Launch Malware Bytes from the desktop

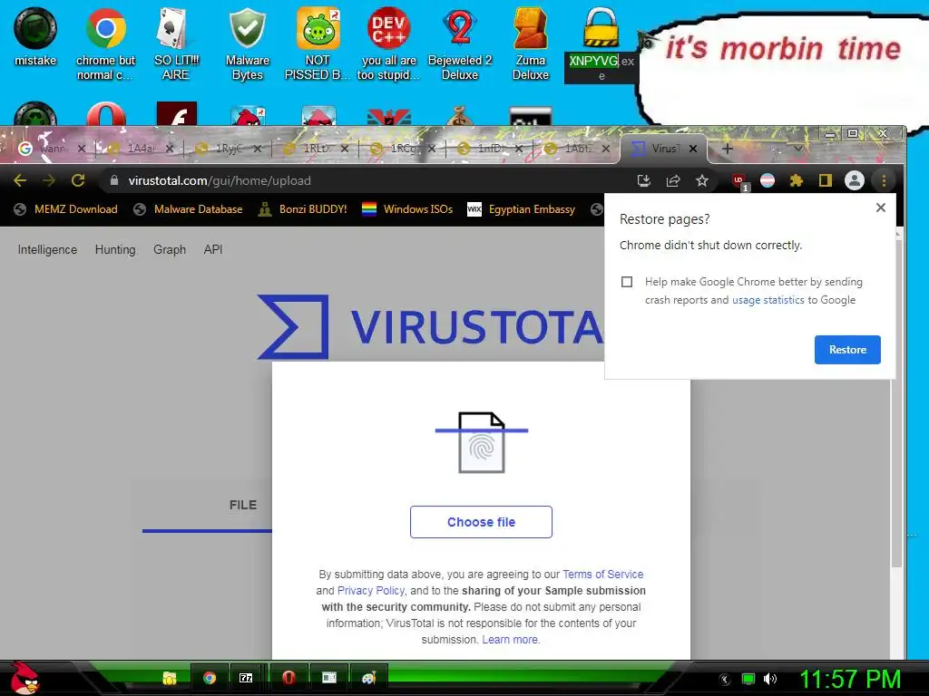(247, 43)
